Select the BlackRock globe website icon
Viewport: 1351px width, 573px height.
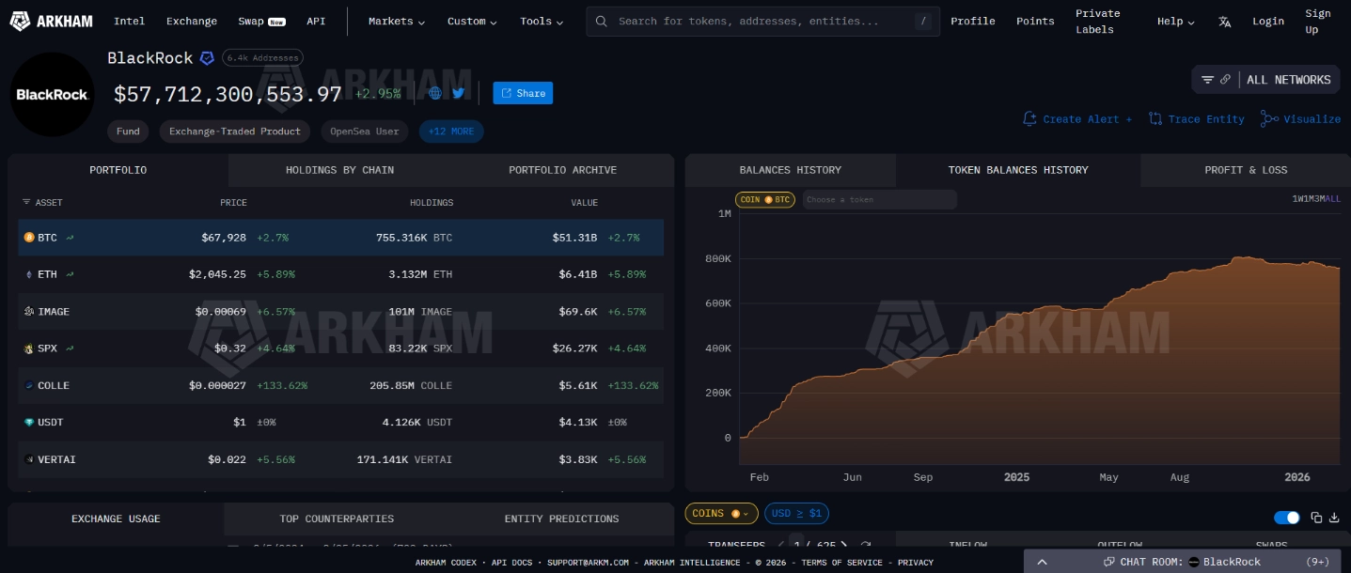tap(435, 93)
